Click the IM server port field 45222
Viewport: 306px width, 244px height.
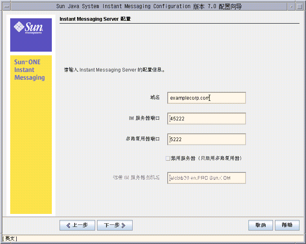206,118
